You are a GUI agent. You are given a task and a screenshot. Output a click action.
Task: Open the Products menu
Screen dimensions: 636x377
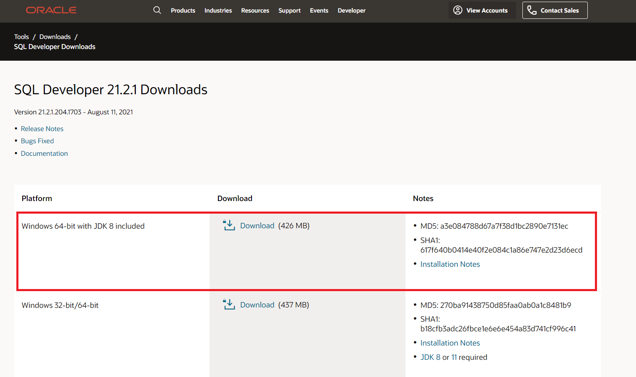183,10
